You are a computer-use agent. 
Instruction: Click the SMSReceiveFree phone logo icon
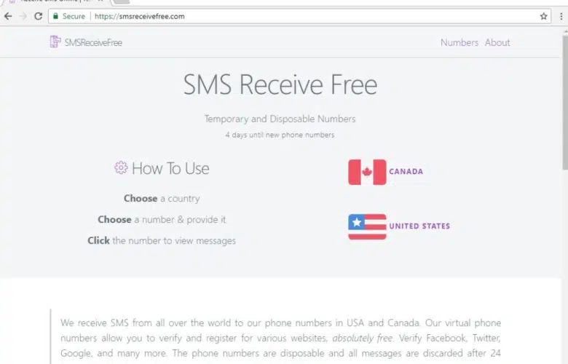55,42
